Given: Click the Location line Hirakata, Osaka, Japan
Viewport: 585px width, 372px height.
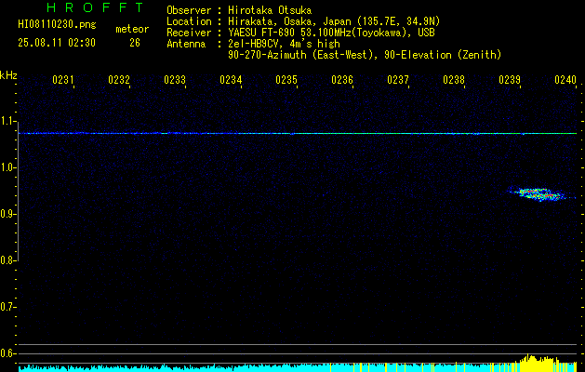Looking at the screenshot, I should click(x=303, y=21).
